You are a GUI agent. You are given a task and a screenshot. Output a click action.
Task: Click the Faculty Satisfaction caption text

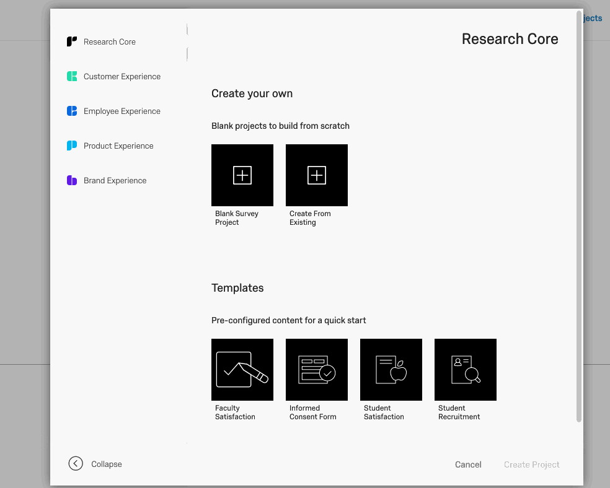click(x=235, y=412)
